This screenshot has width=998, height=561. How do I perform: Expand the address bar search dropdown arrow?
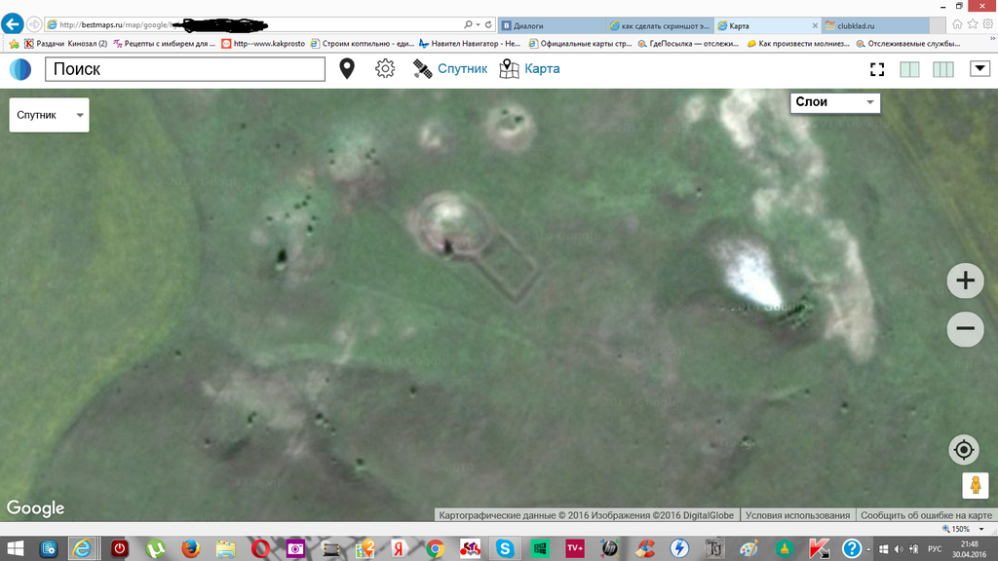[x=478, y=24]
